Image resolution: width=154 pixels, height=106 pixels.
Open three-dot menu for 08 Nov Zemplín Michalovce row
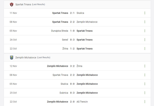(x=145, y=75)
